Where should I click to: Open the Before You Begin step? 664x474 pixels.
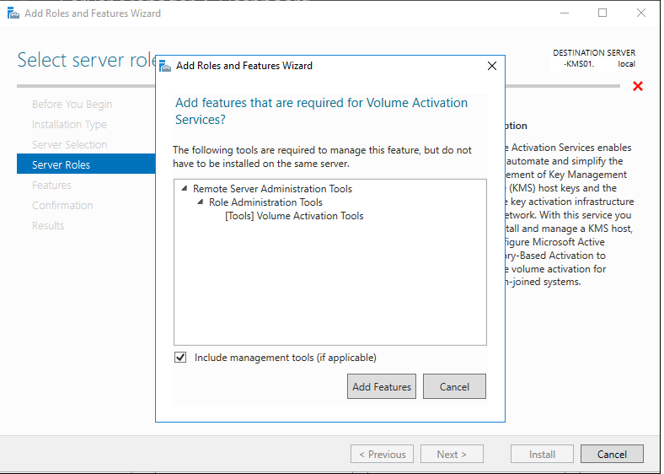click(x=72, y=105)
